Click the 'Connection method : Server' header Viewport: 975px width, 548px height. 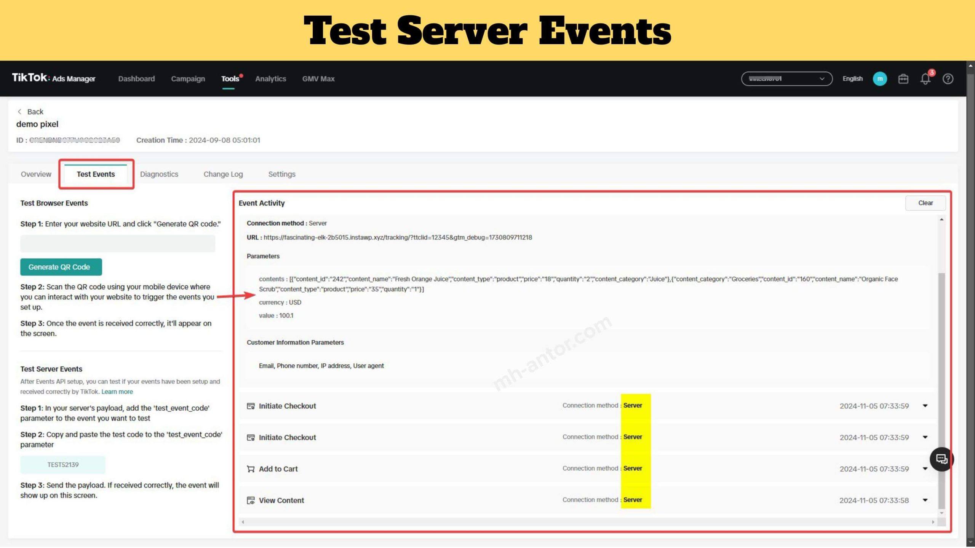(286, 223)
